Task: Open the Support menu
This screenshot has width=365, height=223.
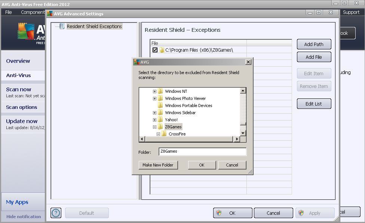Action: 351,12
